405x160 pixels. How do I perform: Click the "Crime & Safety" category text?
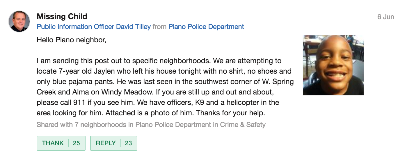[x=243, y=125]
